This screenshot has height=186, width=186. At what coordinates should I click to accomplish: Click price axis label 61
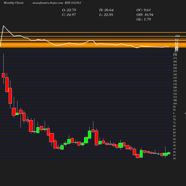pos(174,129)
